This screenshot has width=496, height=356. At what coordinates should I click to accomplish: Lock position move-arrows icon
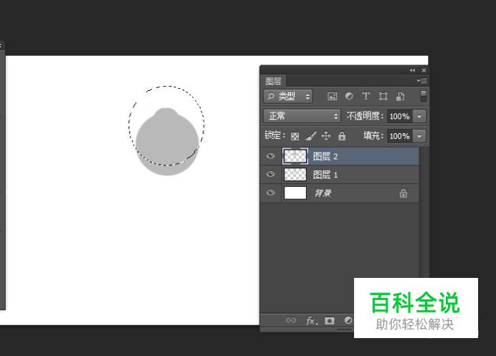[x=326, y=136]
